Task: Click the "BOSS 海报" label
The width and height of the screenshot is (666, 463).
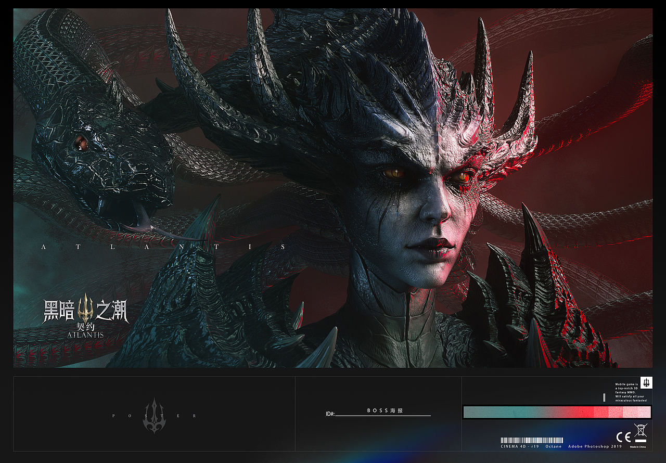Action: click(x=385, y=410)
